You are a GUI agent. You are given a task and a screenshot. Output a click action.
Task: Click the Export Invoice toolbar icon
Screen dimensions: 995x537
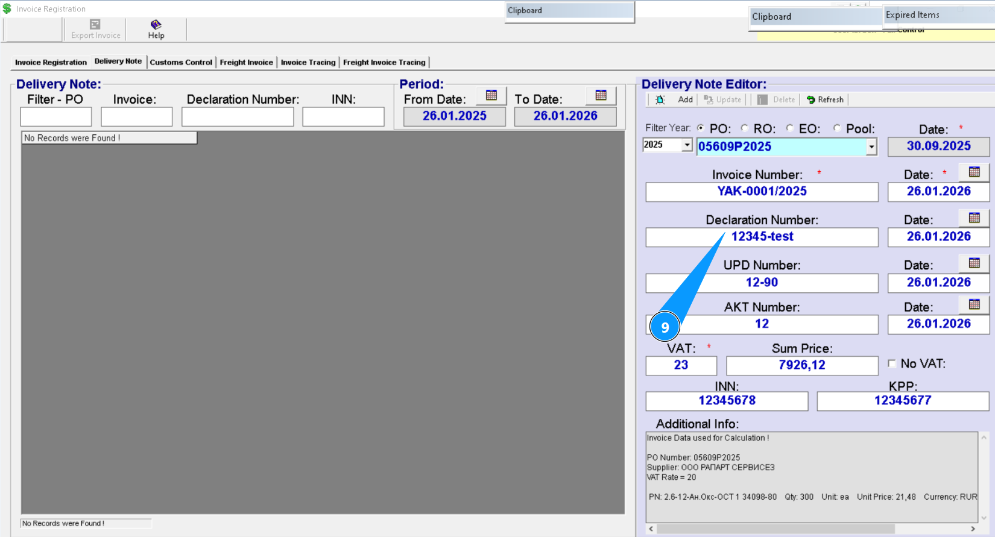click(x=95, y=24)
